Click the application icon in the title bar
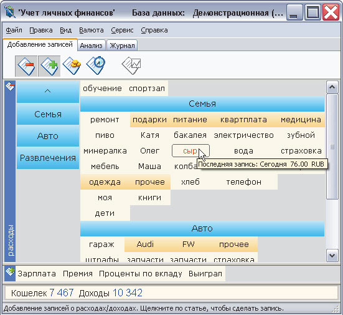343x315 pixels. (x=9, y=12)
